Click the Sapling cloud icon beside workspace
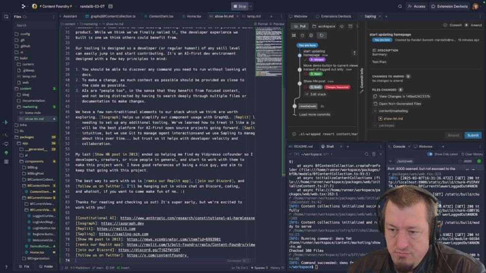This screenshot has width=486, height=273. coord(342,26)
